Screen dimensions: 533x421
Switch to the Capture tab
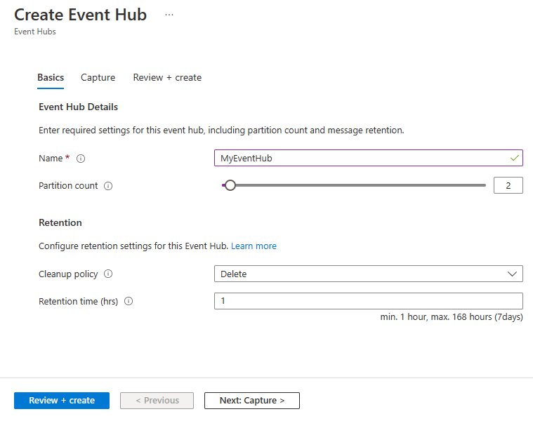click(x=98, y=78)
